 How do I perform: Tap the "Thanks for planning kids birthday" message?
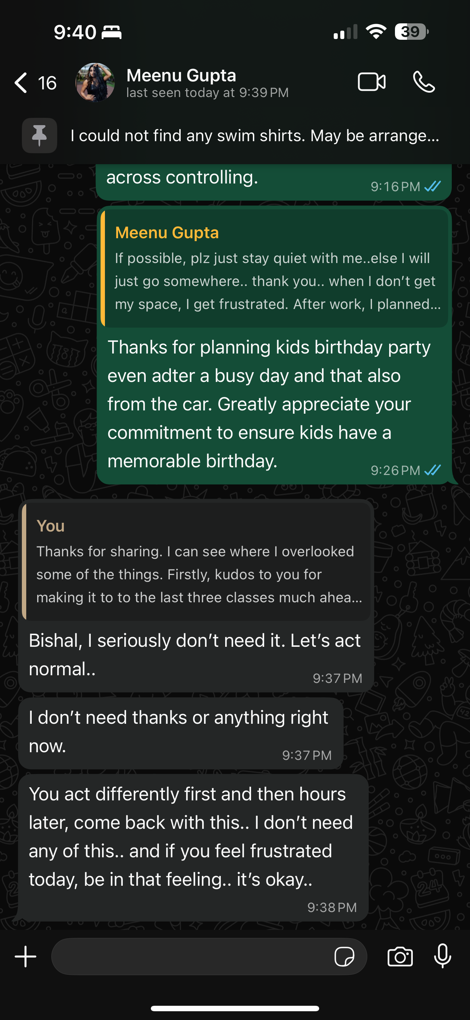[269, 404]
